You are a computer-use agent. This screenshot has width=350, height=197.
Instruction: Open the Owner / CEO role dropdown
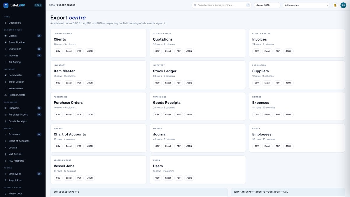tap(267, 5)
